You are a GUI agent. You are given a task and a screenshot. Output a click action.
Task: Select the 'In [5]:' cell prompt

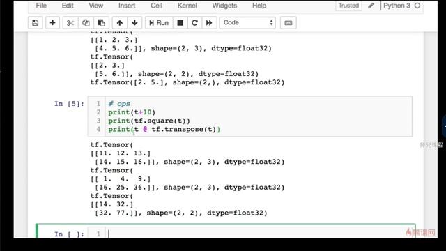(x=69, y=104)
